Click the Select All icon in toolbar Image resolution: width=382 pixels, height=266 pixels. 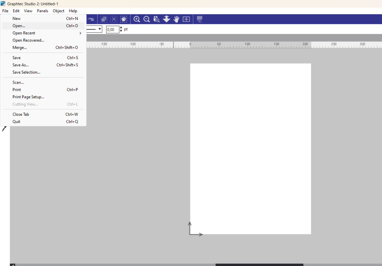[104, 19]
